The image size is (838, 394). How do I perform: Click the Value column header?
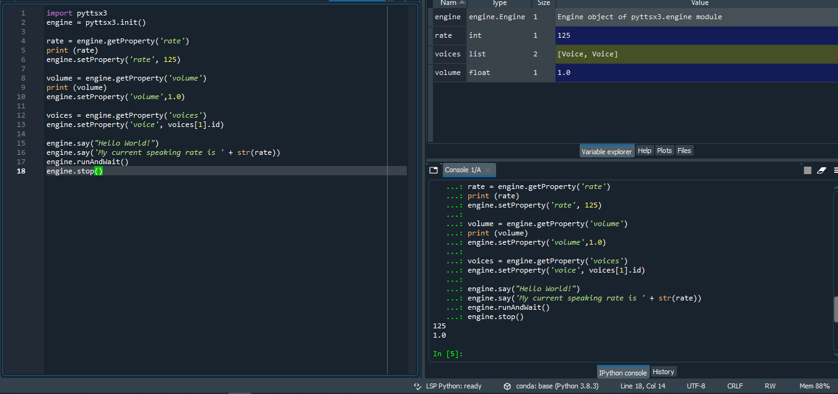(x=699, y=3)
